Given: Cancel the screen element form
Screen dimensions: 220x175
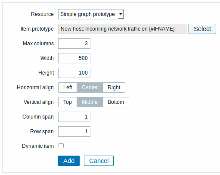Looking at the screenshot, I should 99,161.
